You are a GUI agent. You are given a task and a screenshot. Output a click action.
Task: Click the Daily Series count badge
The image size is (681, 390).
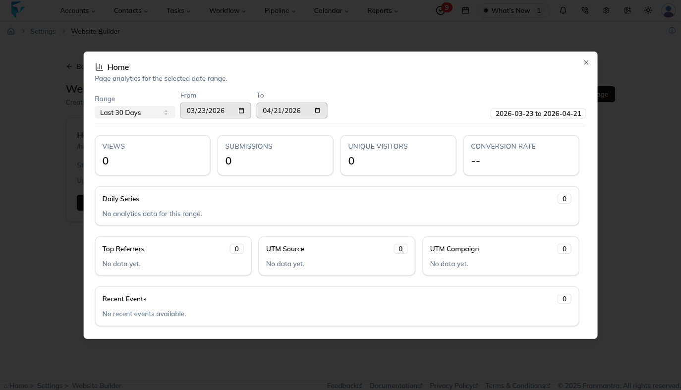click(564, 199)
